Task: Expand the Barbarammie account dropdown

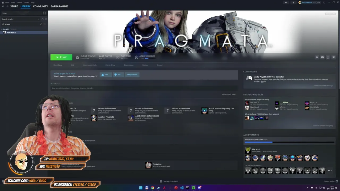Action: click(309, 2)
